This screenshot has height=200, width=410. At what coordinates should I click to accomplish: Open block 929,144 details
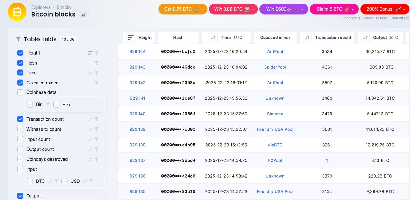pos(138,51)
